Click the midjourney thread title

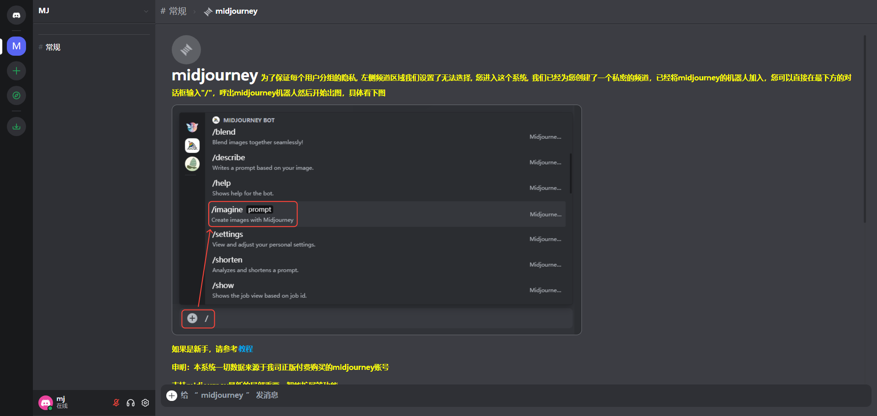tap(236, 11)
